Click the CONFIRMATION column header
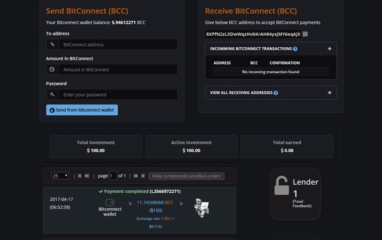The width and height of the screenshot is (382, 240). [285, 63]
